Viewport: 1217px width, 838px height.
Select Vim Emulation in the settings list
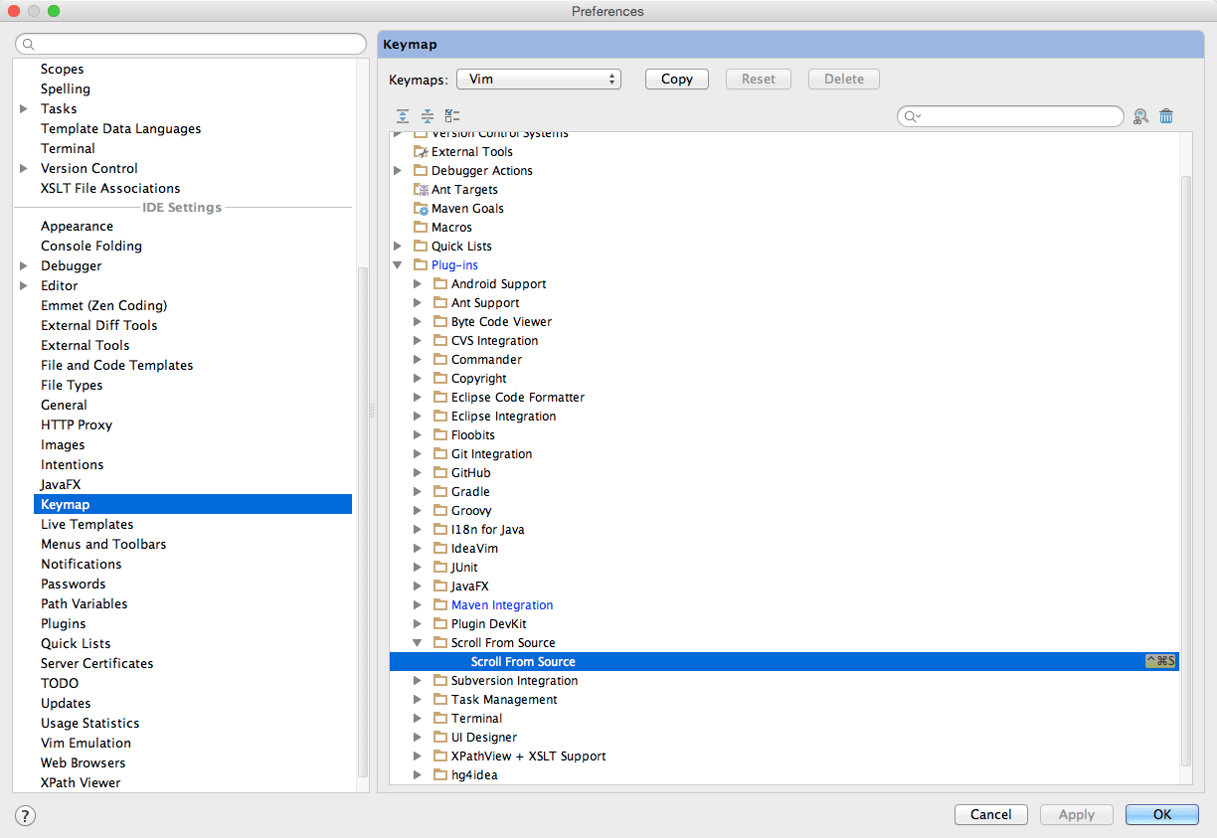86,743
